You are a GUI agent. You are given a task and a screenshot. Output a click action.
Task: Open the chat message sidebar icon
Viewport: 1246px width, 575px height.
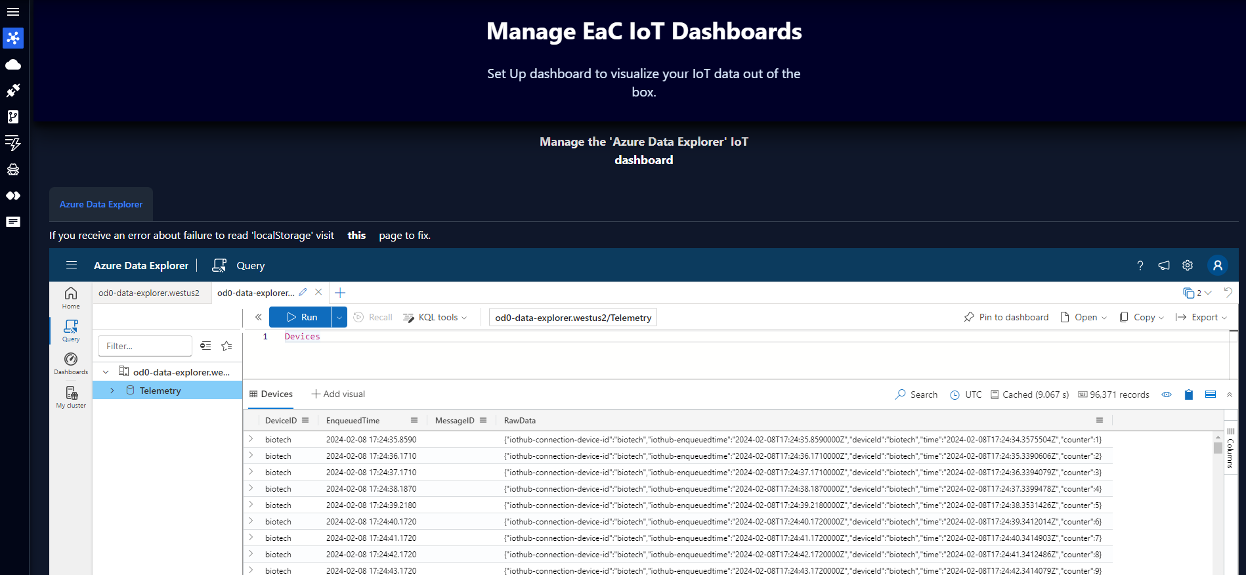[13, 222]
